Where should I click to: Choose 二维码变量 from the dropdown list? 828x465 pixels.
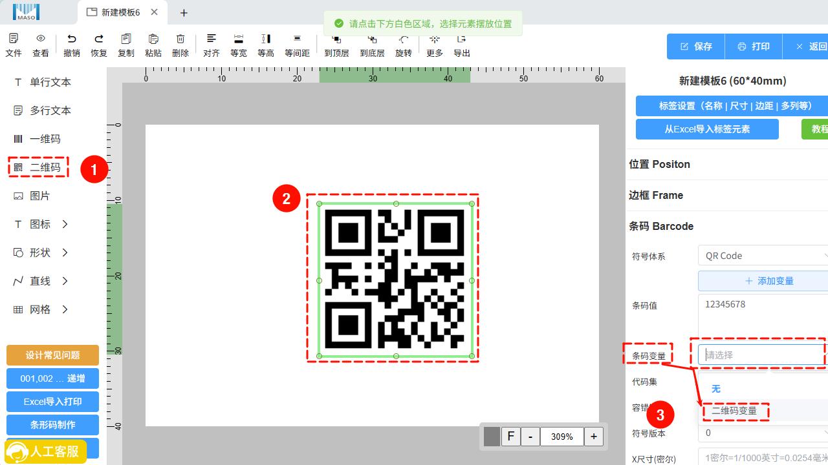tap(734, 411)
